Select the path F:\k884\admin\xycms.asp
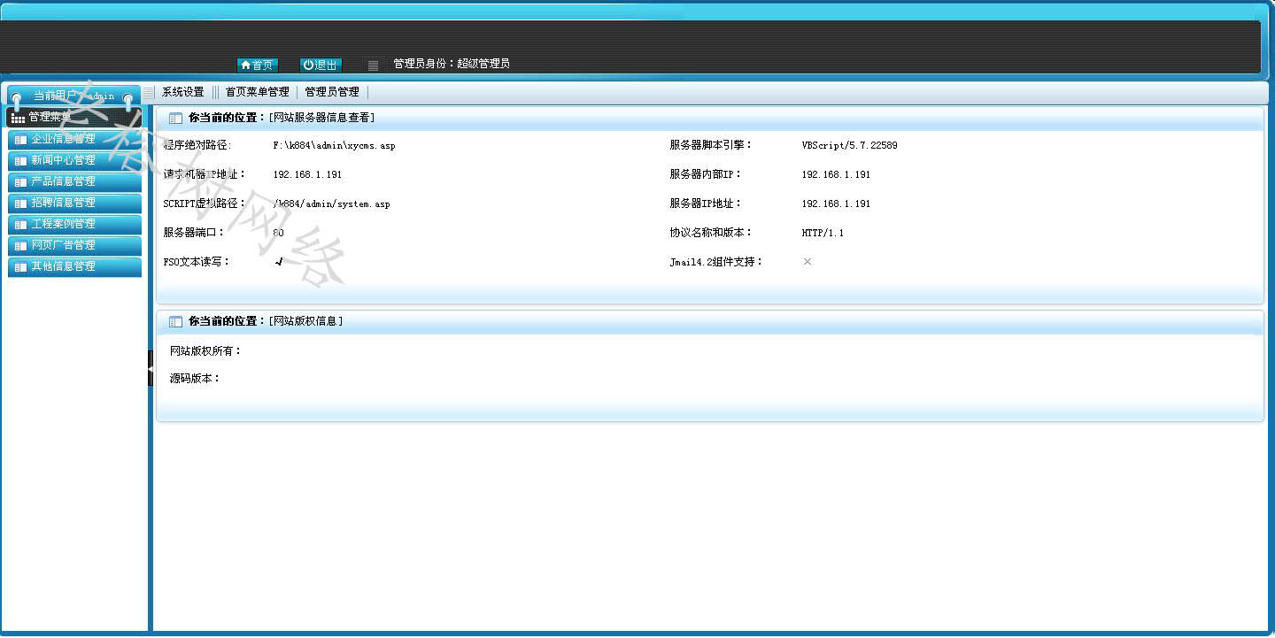The image size is (1275, 638). click(x=334, y=145)
